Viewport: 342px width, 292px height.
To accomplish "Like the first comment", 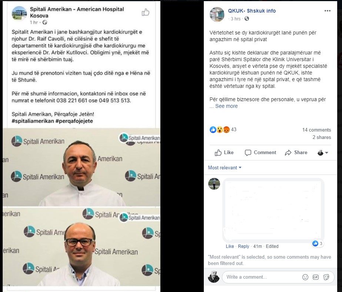I will coord(230,246).
